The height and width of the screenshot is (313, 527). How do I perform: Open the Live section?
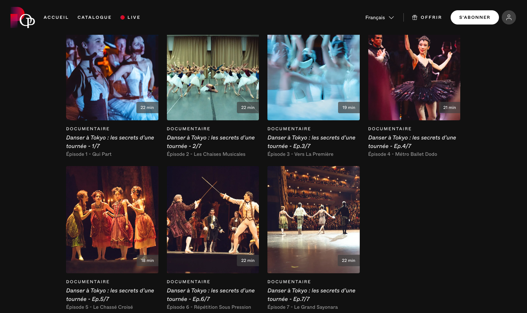(x=130, y=17)
